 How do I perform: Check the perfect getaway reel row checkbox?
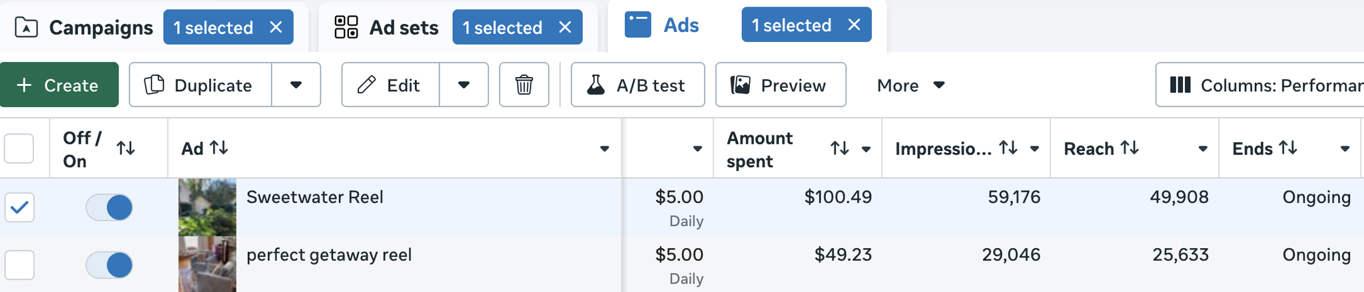tap(19, 265)
